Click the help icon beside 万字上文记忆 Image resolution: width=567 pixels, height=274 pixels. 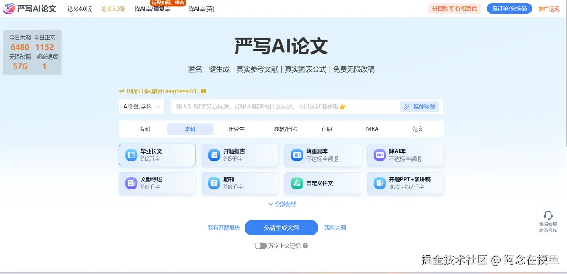point(305,246)
